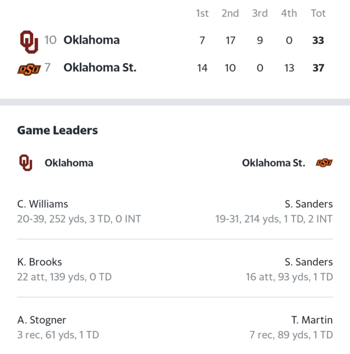Open the Oklahoma St. team name in the scoreboard
This screenshot has height=354, width=350.
click(x=100, y=67)
